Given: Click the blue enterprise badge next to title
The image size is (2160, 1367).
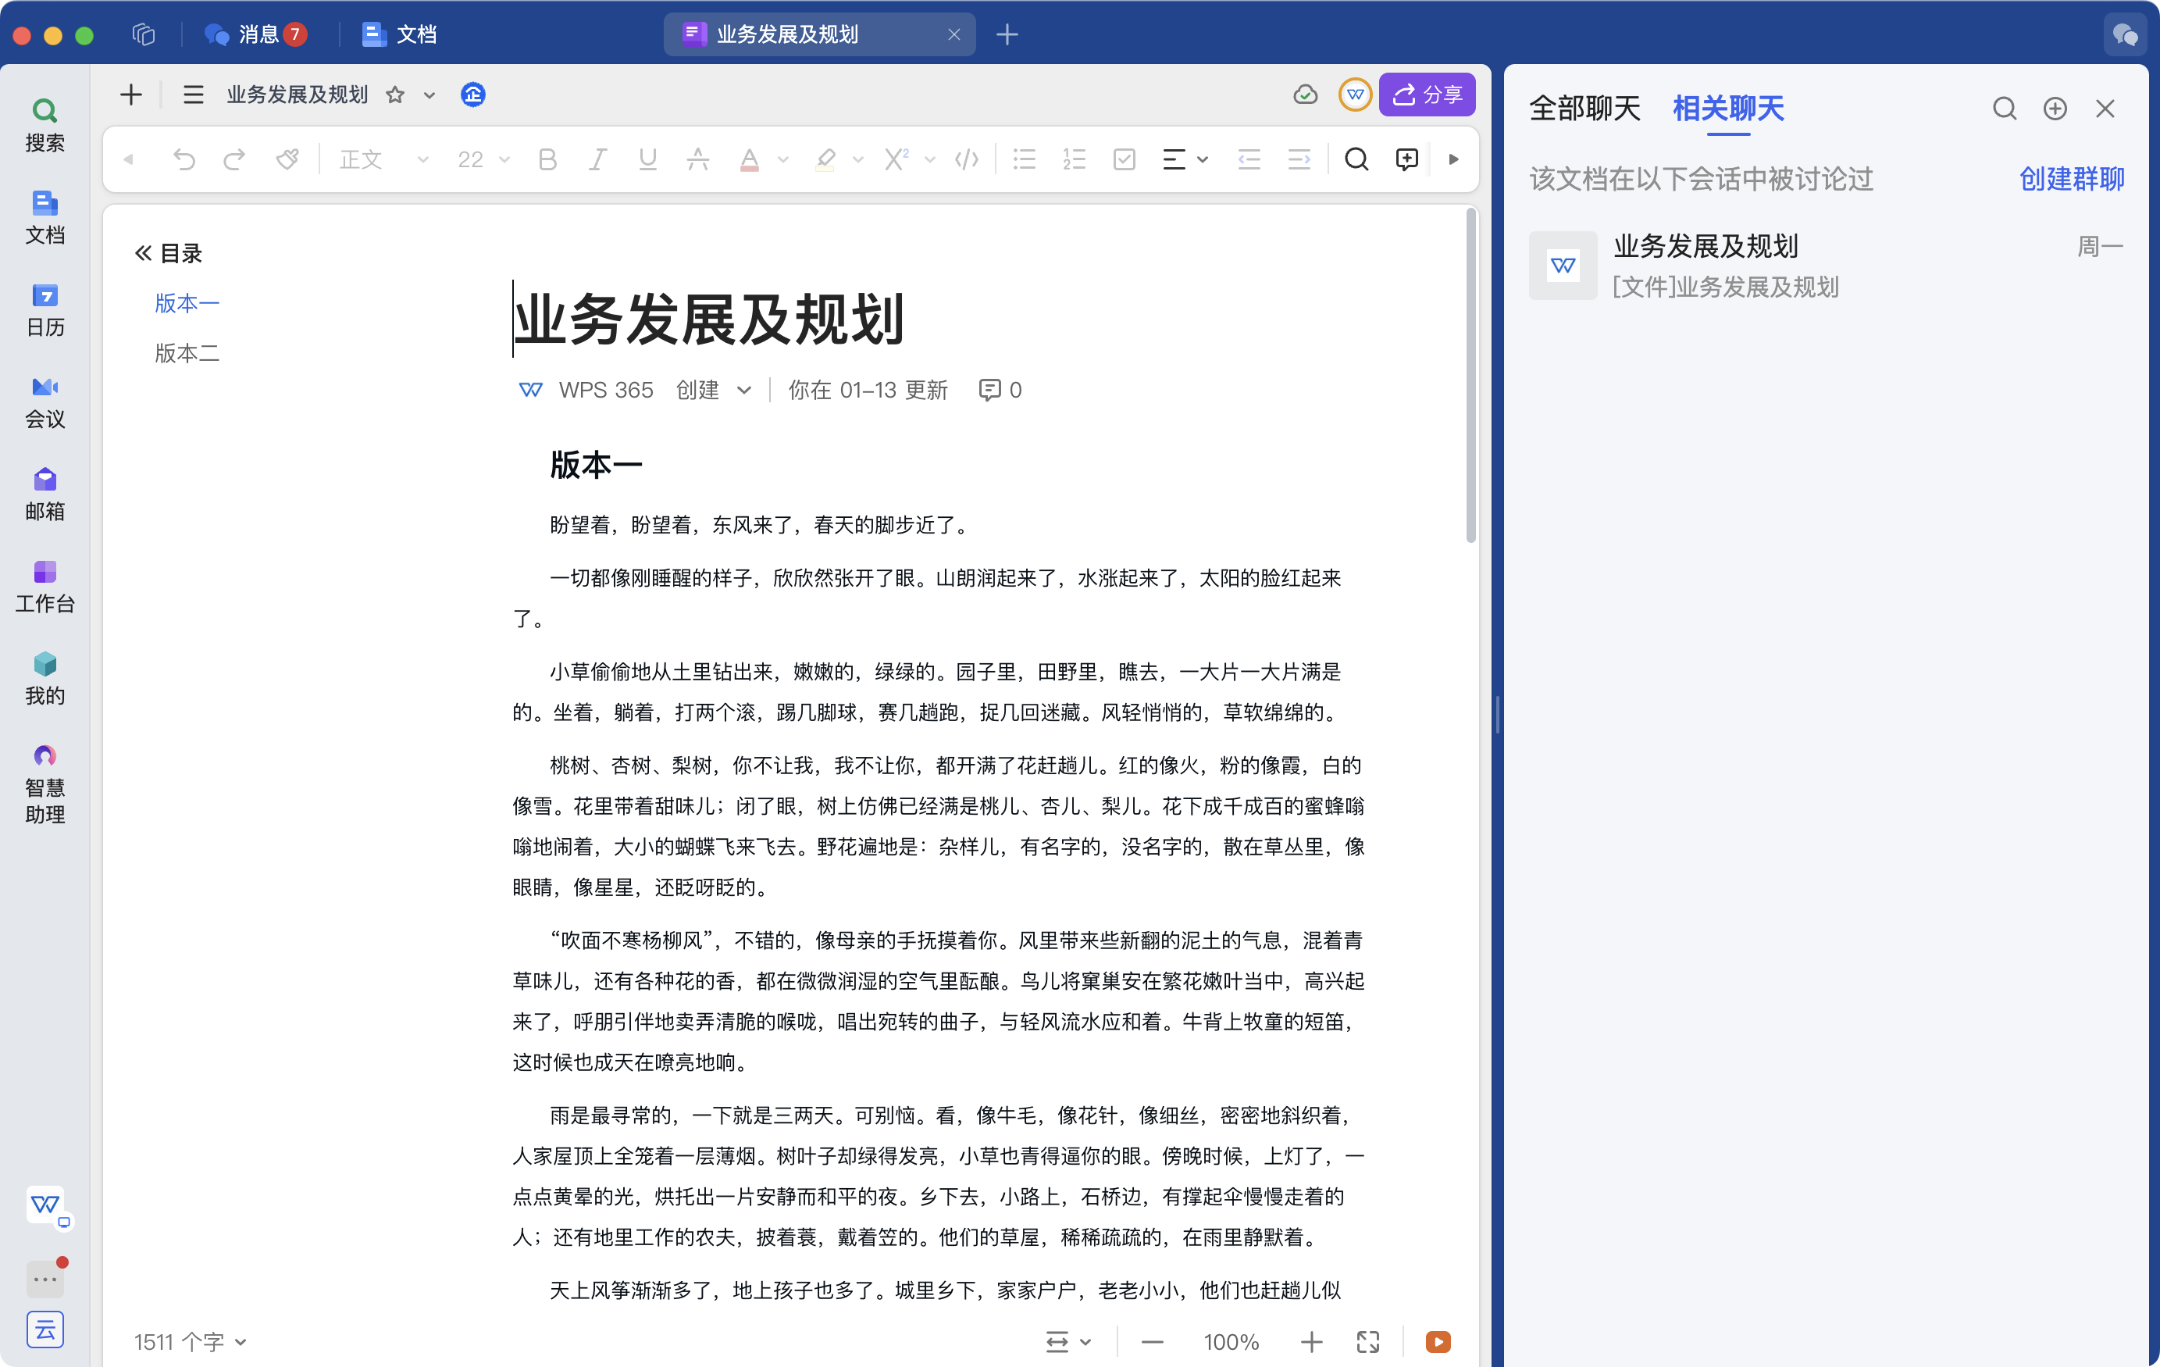Looking at the screenshot, I should pos(472,95).
